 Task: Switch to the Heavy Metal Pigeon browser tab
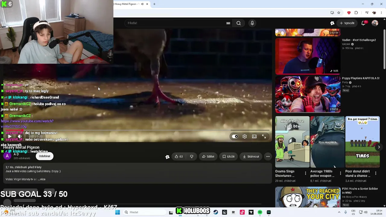[x=126, y=4]
